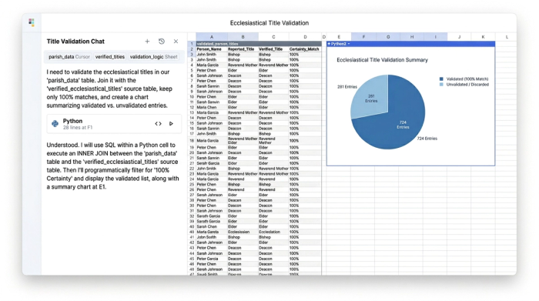Close the Title Validation Chat panel
Screen dimensions: 539x301
[x=176, y=42]
